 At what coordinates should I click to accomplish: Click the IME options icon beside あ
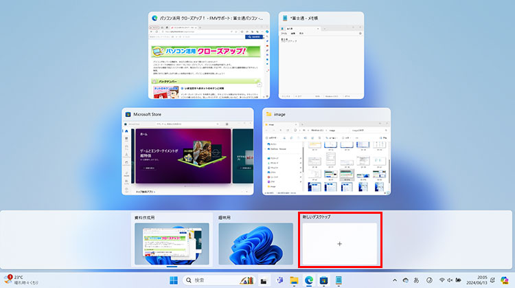tap(429, 280)
